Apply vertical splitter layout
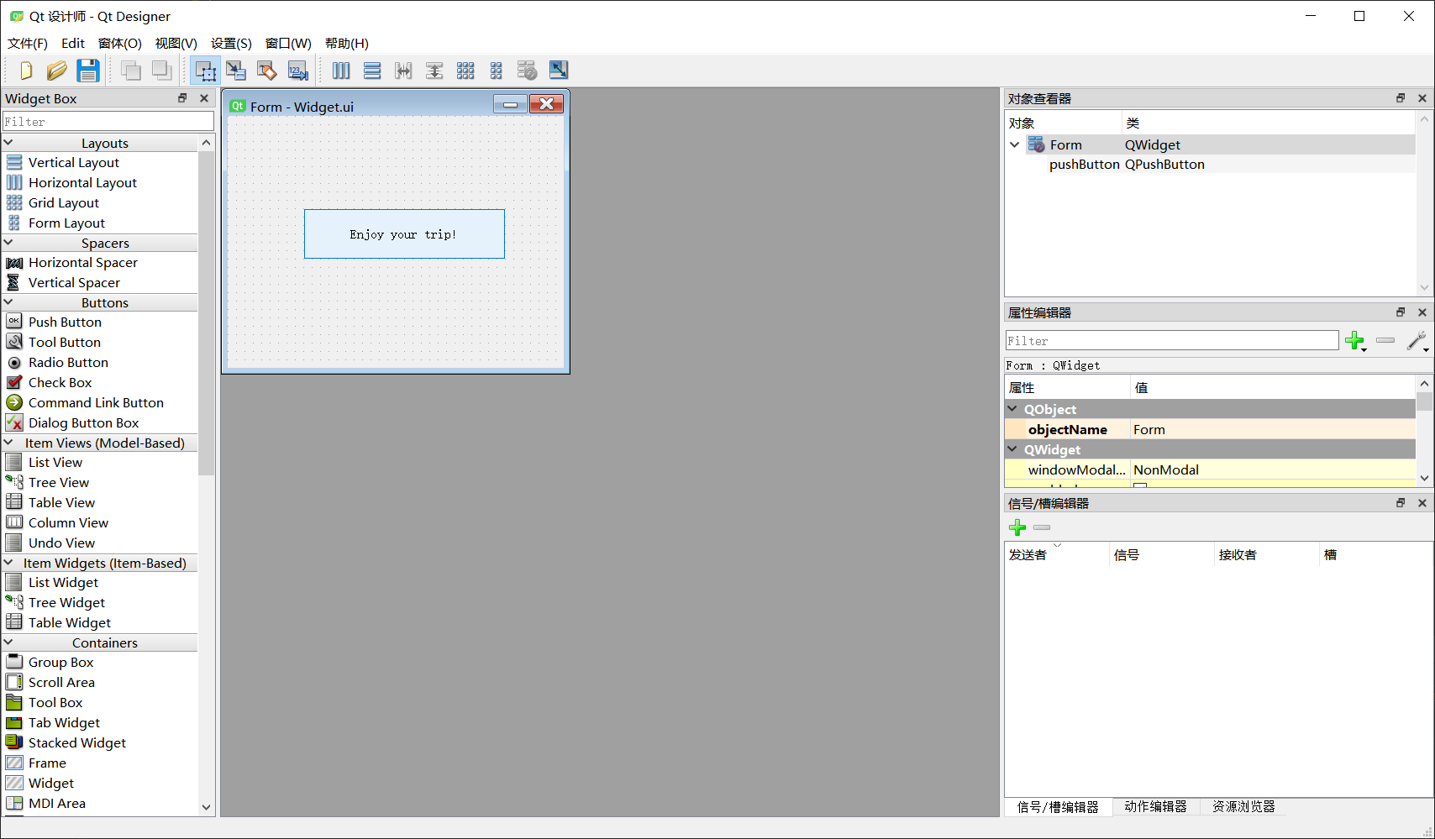The height and width of the screenshot is (839, 1435). 434,71
